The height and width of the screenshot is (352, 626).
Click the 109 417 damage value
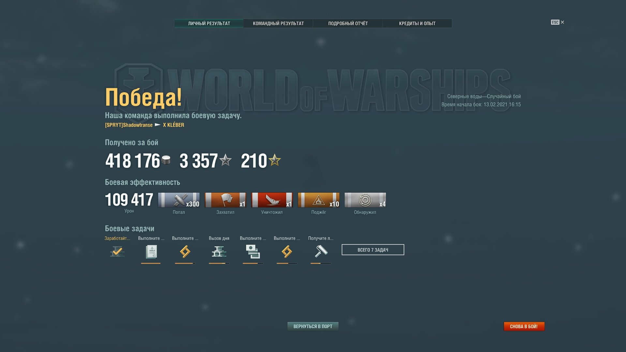[129, 200]
